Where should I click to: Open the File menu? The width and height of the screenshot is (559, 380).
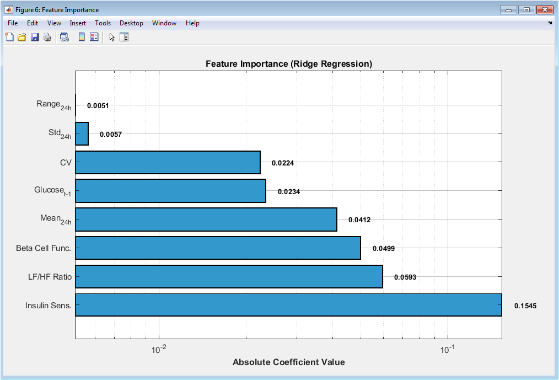(13, 23)
